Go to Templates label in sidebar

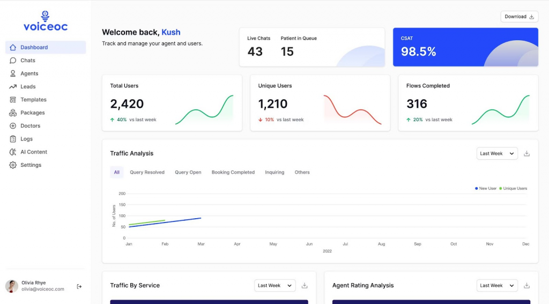coord(33,100)
